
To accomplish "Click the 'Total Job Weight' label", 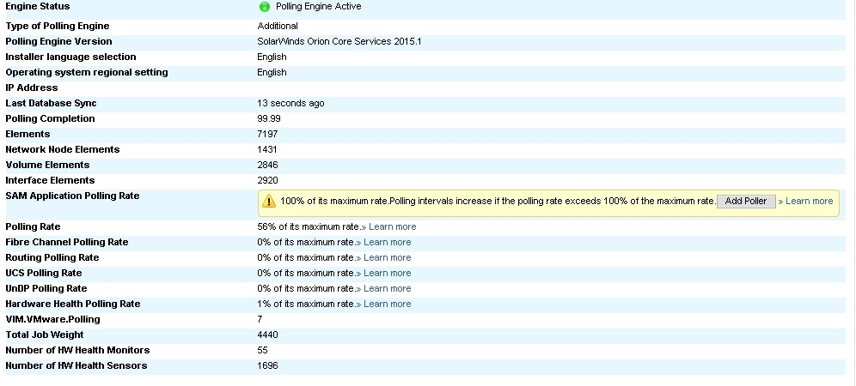I will [45, 335].
